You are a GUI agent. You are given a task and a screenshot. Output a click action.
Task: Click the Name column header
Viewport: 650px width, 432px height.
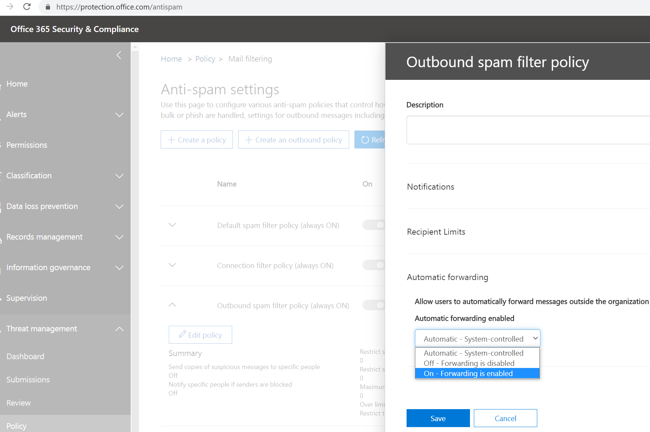227,184
